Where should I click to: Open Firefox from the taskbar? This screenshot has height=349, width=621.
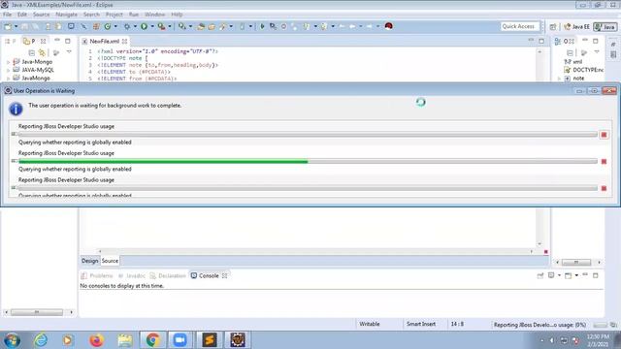[96, 340]
